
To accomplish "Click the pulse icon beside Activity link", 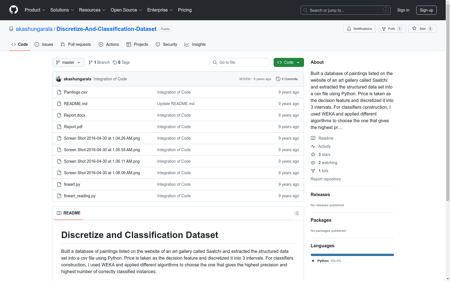I will pos(313,146).
